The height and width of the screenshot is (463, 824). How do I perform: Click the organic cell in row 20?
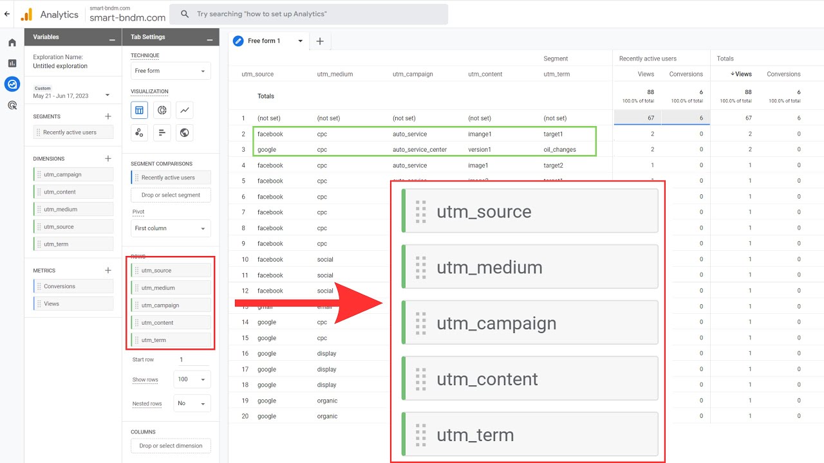point(327,416)
